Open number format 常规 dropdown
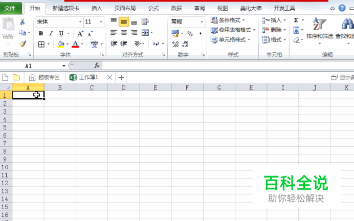This screenshot has width=354, height=221. tap(202, 22)
